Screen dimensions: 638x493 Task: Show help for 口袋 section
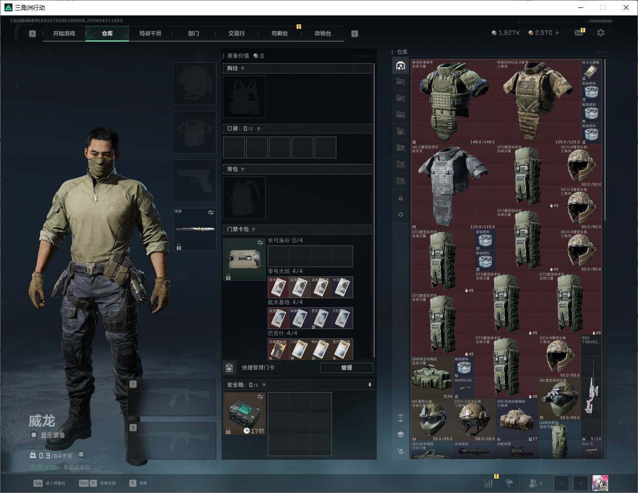pyautogui.click(x=258, y=129)
